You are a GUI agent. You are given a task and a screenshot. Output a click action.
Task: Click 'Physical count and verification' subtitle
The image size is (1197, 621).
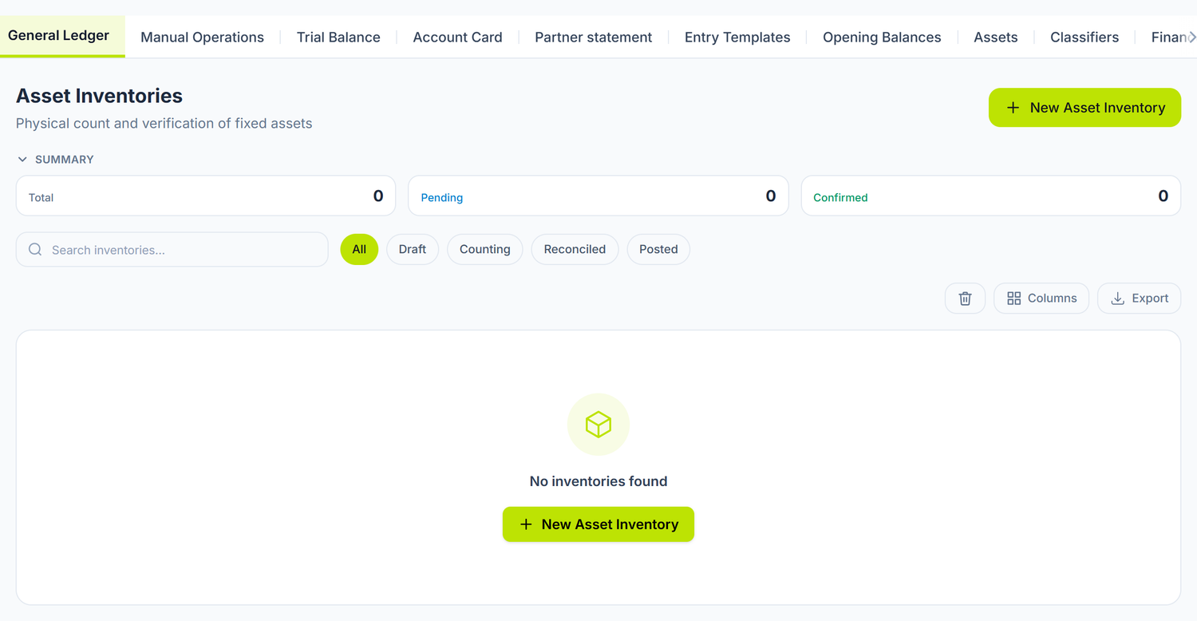tap(164, 124)
